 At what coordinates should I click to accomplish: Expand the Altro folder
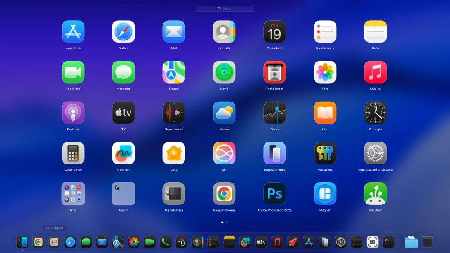click(x=73, y=194)
